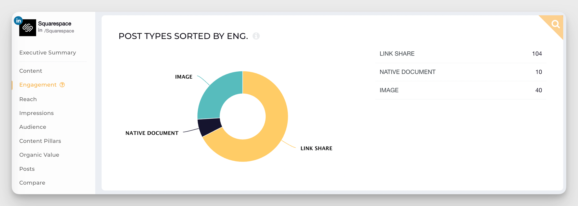Open the Reach report

(28, 99)
